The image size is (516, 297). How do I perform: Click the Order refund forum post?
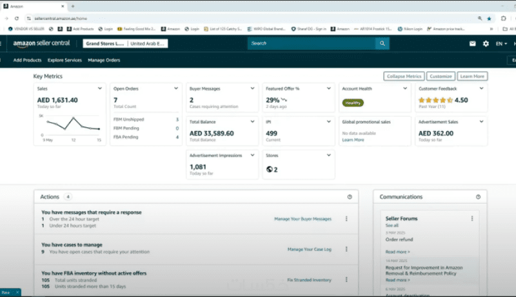(399, 240)
